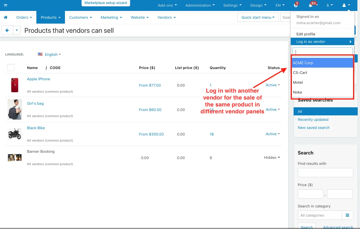Focus the Find results with input field
The height and width of the screenshot is (229, 360).
(x=325, y=173)
